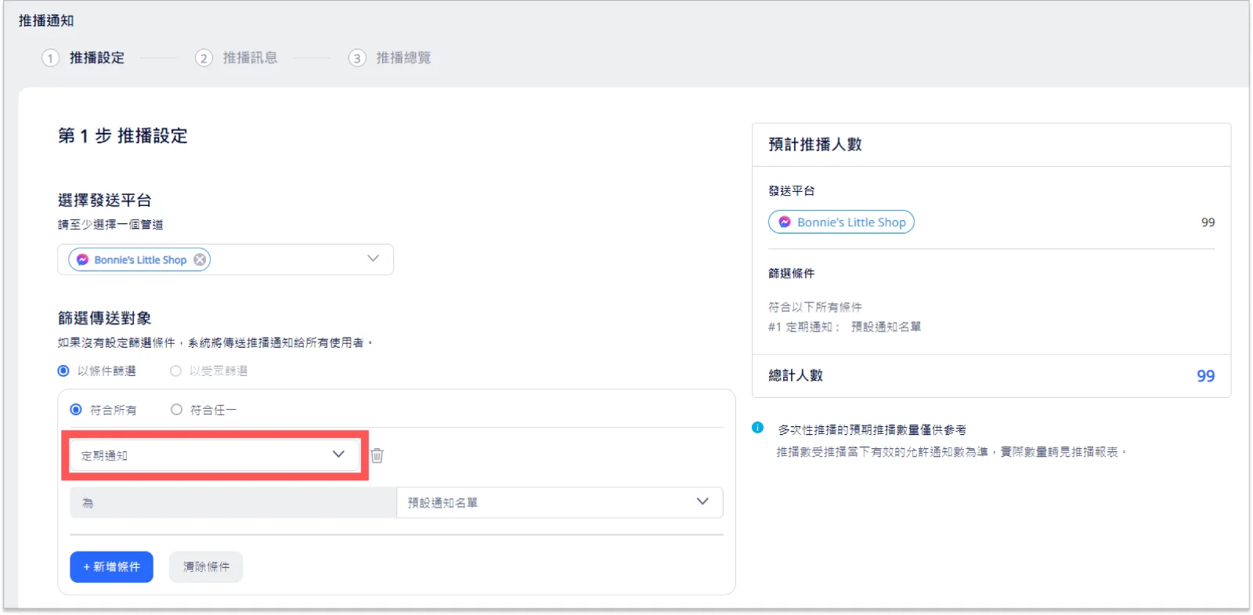Click the #1 定期通知： 預設通知名單 summary line
This screenshot has width=1253, height=615.
click(x=844, y=327)
